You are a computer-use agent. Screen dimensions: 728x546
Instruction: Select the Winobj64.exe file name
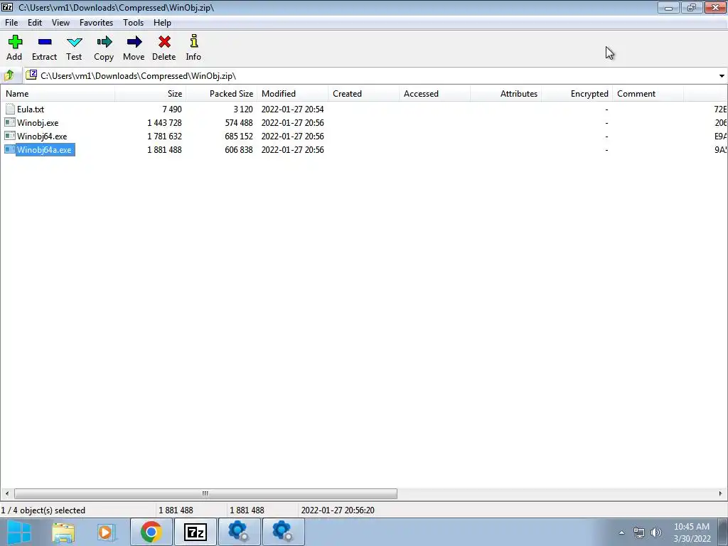click(42, 136)
